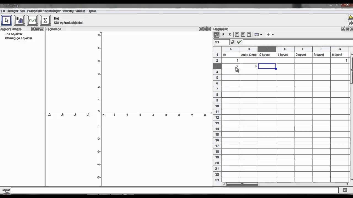Image resolution: width=353 pixels, height=198 pixels.
Task: Click the spreadsheet formula input bar
Action: coord(298,42)
